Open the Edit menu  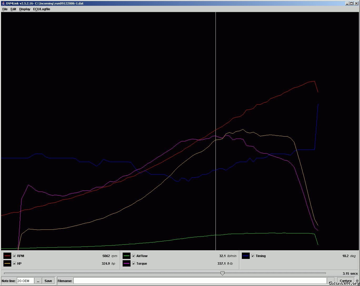13,9
